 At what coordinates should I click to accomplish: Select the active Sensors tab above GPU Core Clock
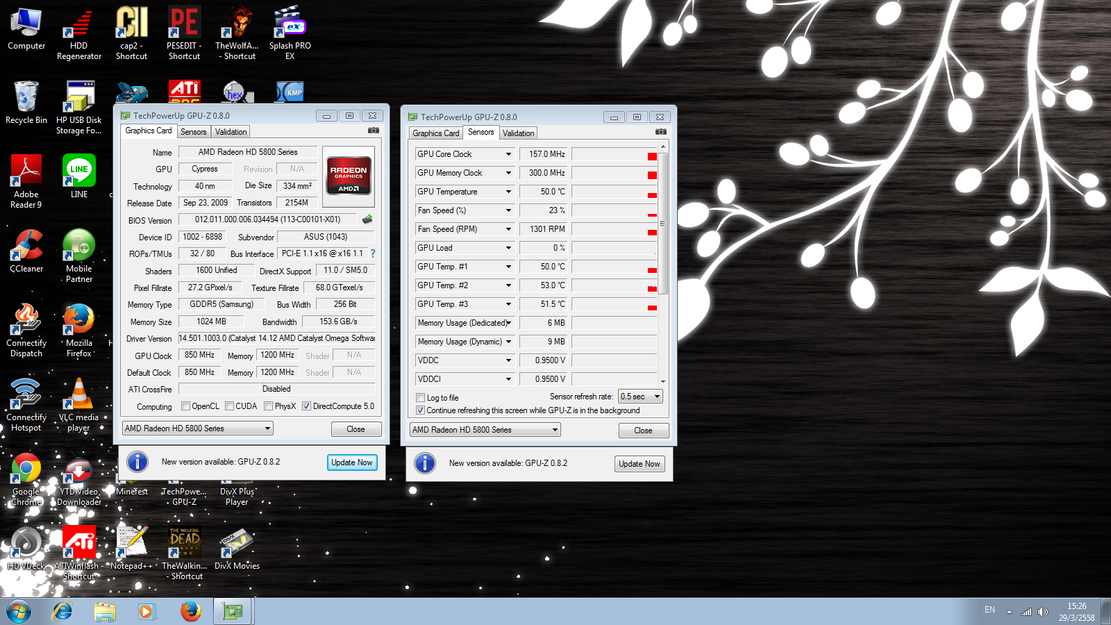point(481,132)
